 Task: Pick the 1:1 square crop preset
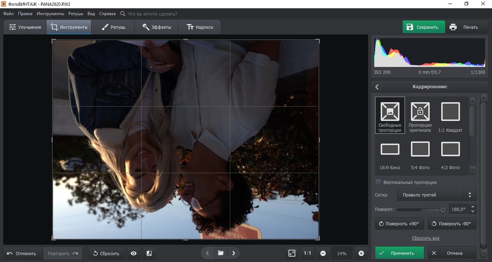450,115
